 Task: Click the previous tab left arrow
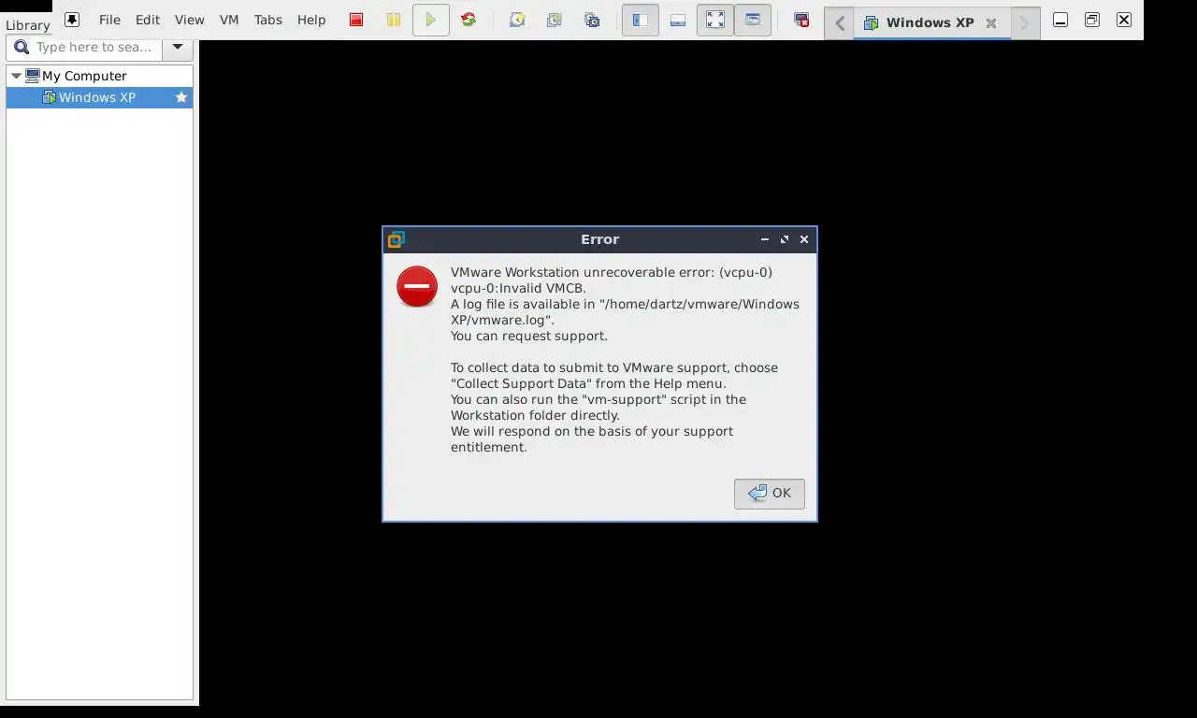pos(840,23)
